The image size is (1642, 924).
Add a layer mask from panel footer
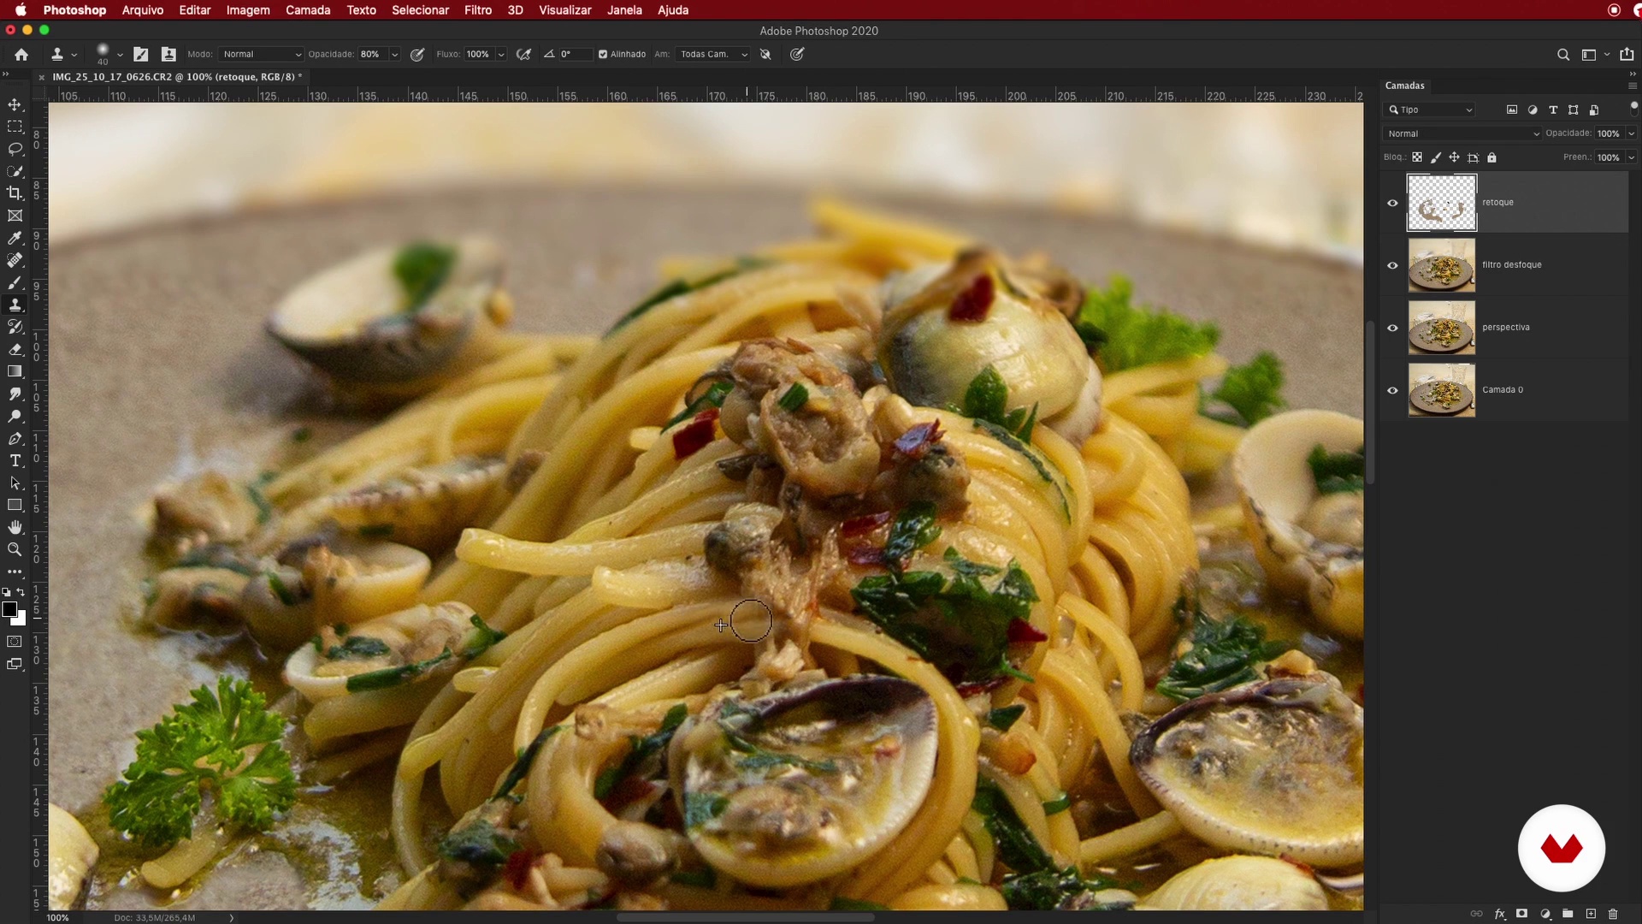click(x=1521, y=914)
